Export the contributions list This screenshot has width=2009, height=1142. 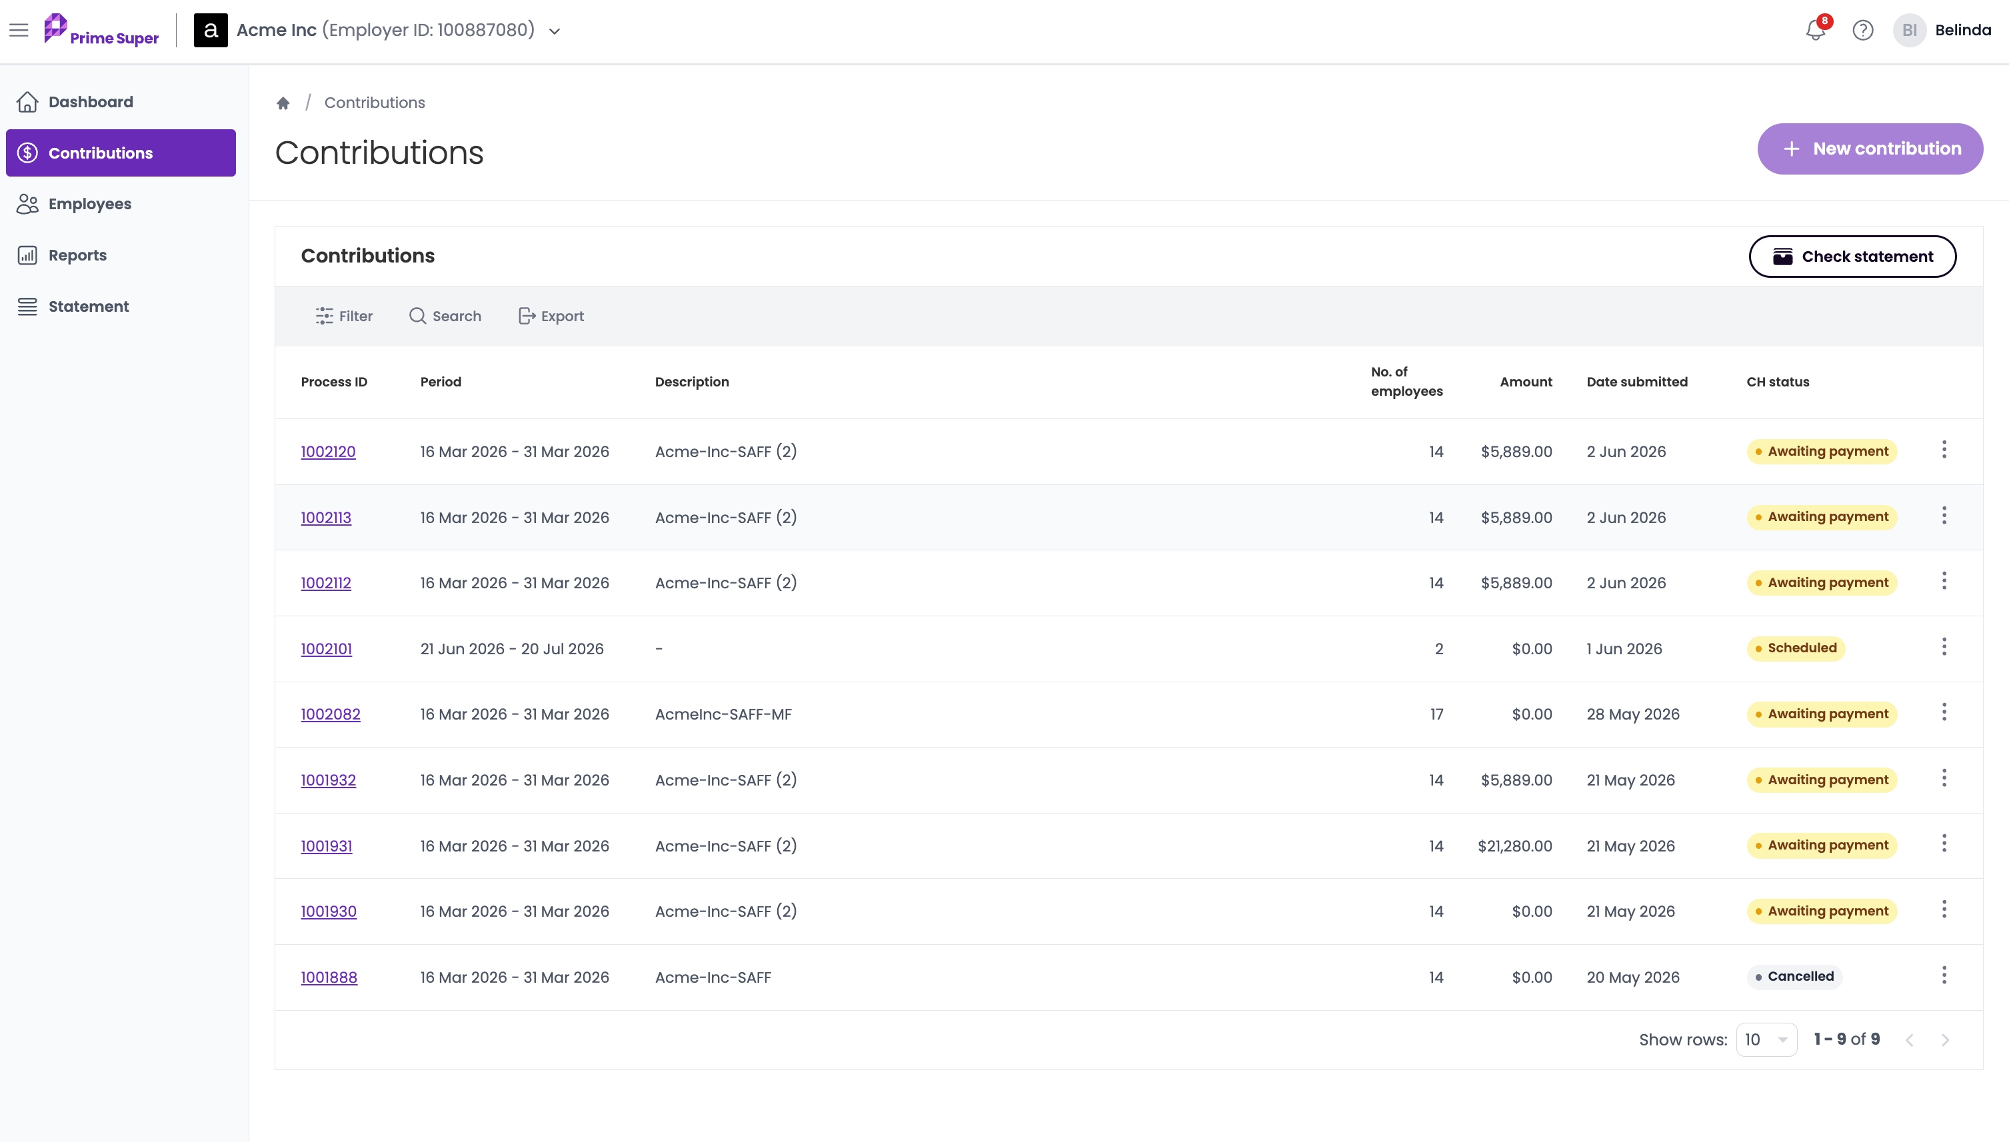click(551, 316)
